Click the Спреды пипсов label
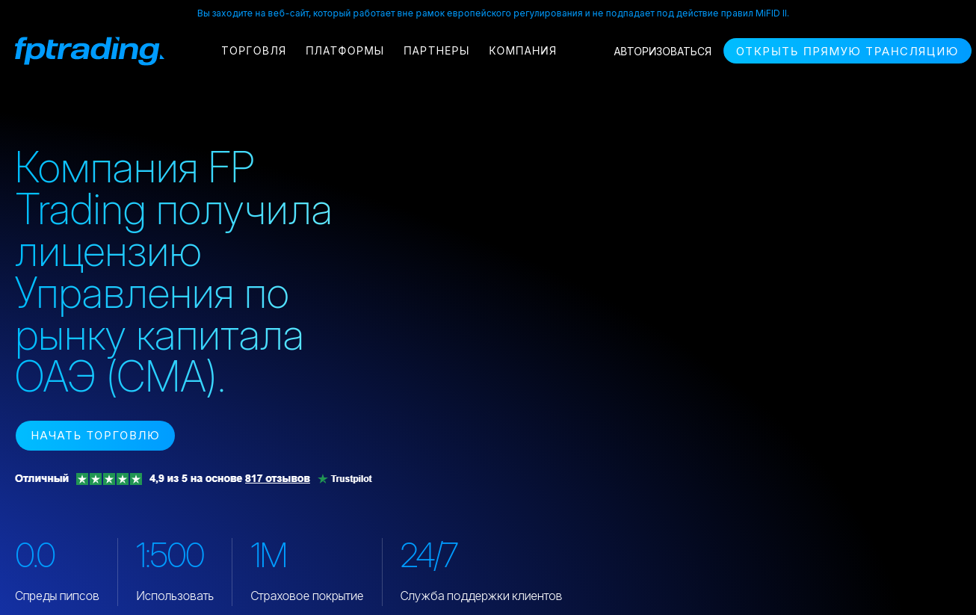The image size is (976, 615). coord(57,596)
